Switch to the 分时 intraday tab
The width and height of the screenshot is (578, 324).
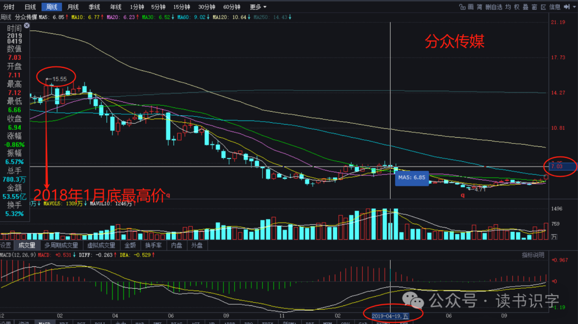9,7
